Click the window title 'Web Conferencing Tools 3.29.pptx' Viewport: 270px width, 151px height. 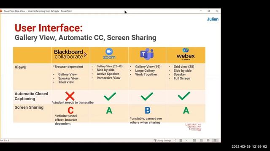(x=43, y=11)
